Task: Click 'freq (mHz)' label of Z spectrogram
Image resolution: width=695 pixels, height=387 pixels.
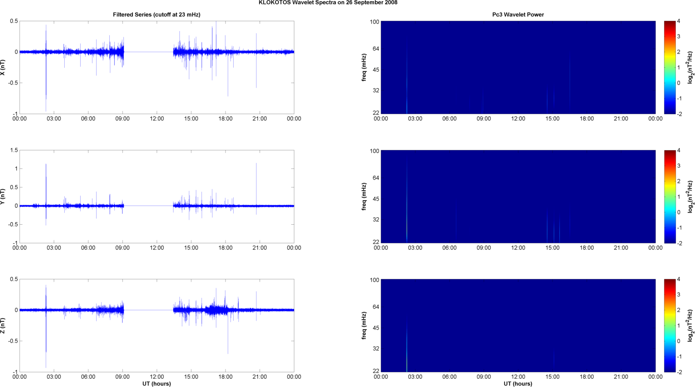Action: pyautogui.click(x=364, y=326)
